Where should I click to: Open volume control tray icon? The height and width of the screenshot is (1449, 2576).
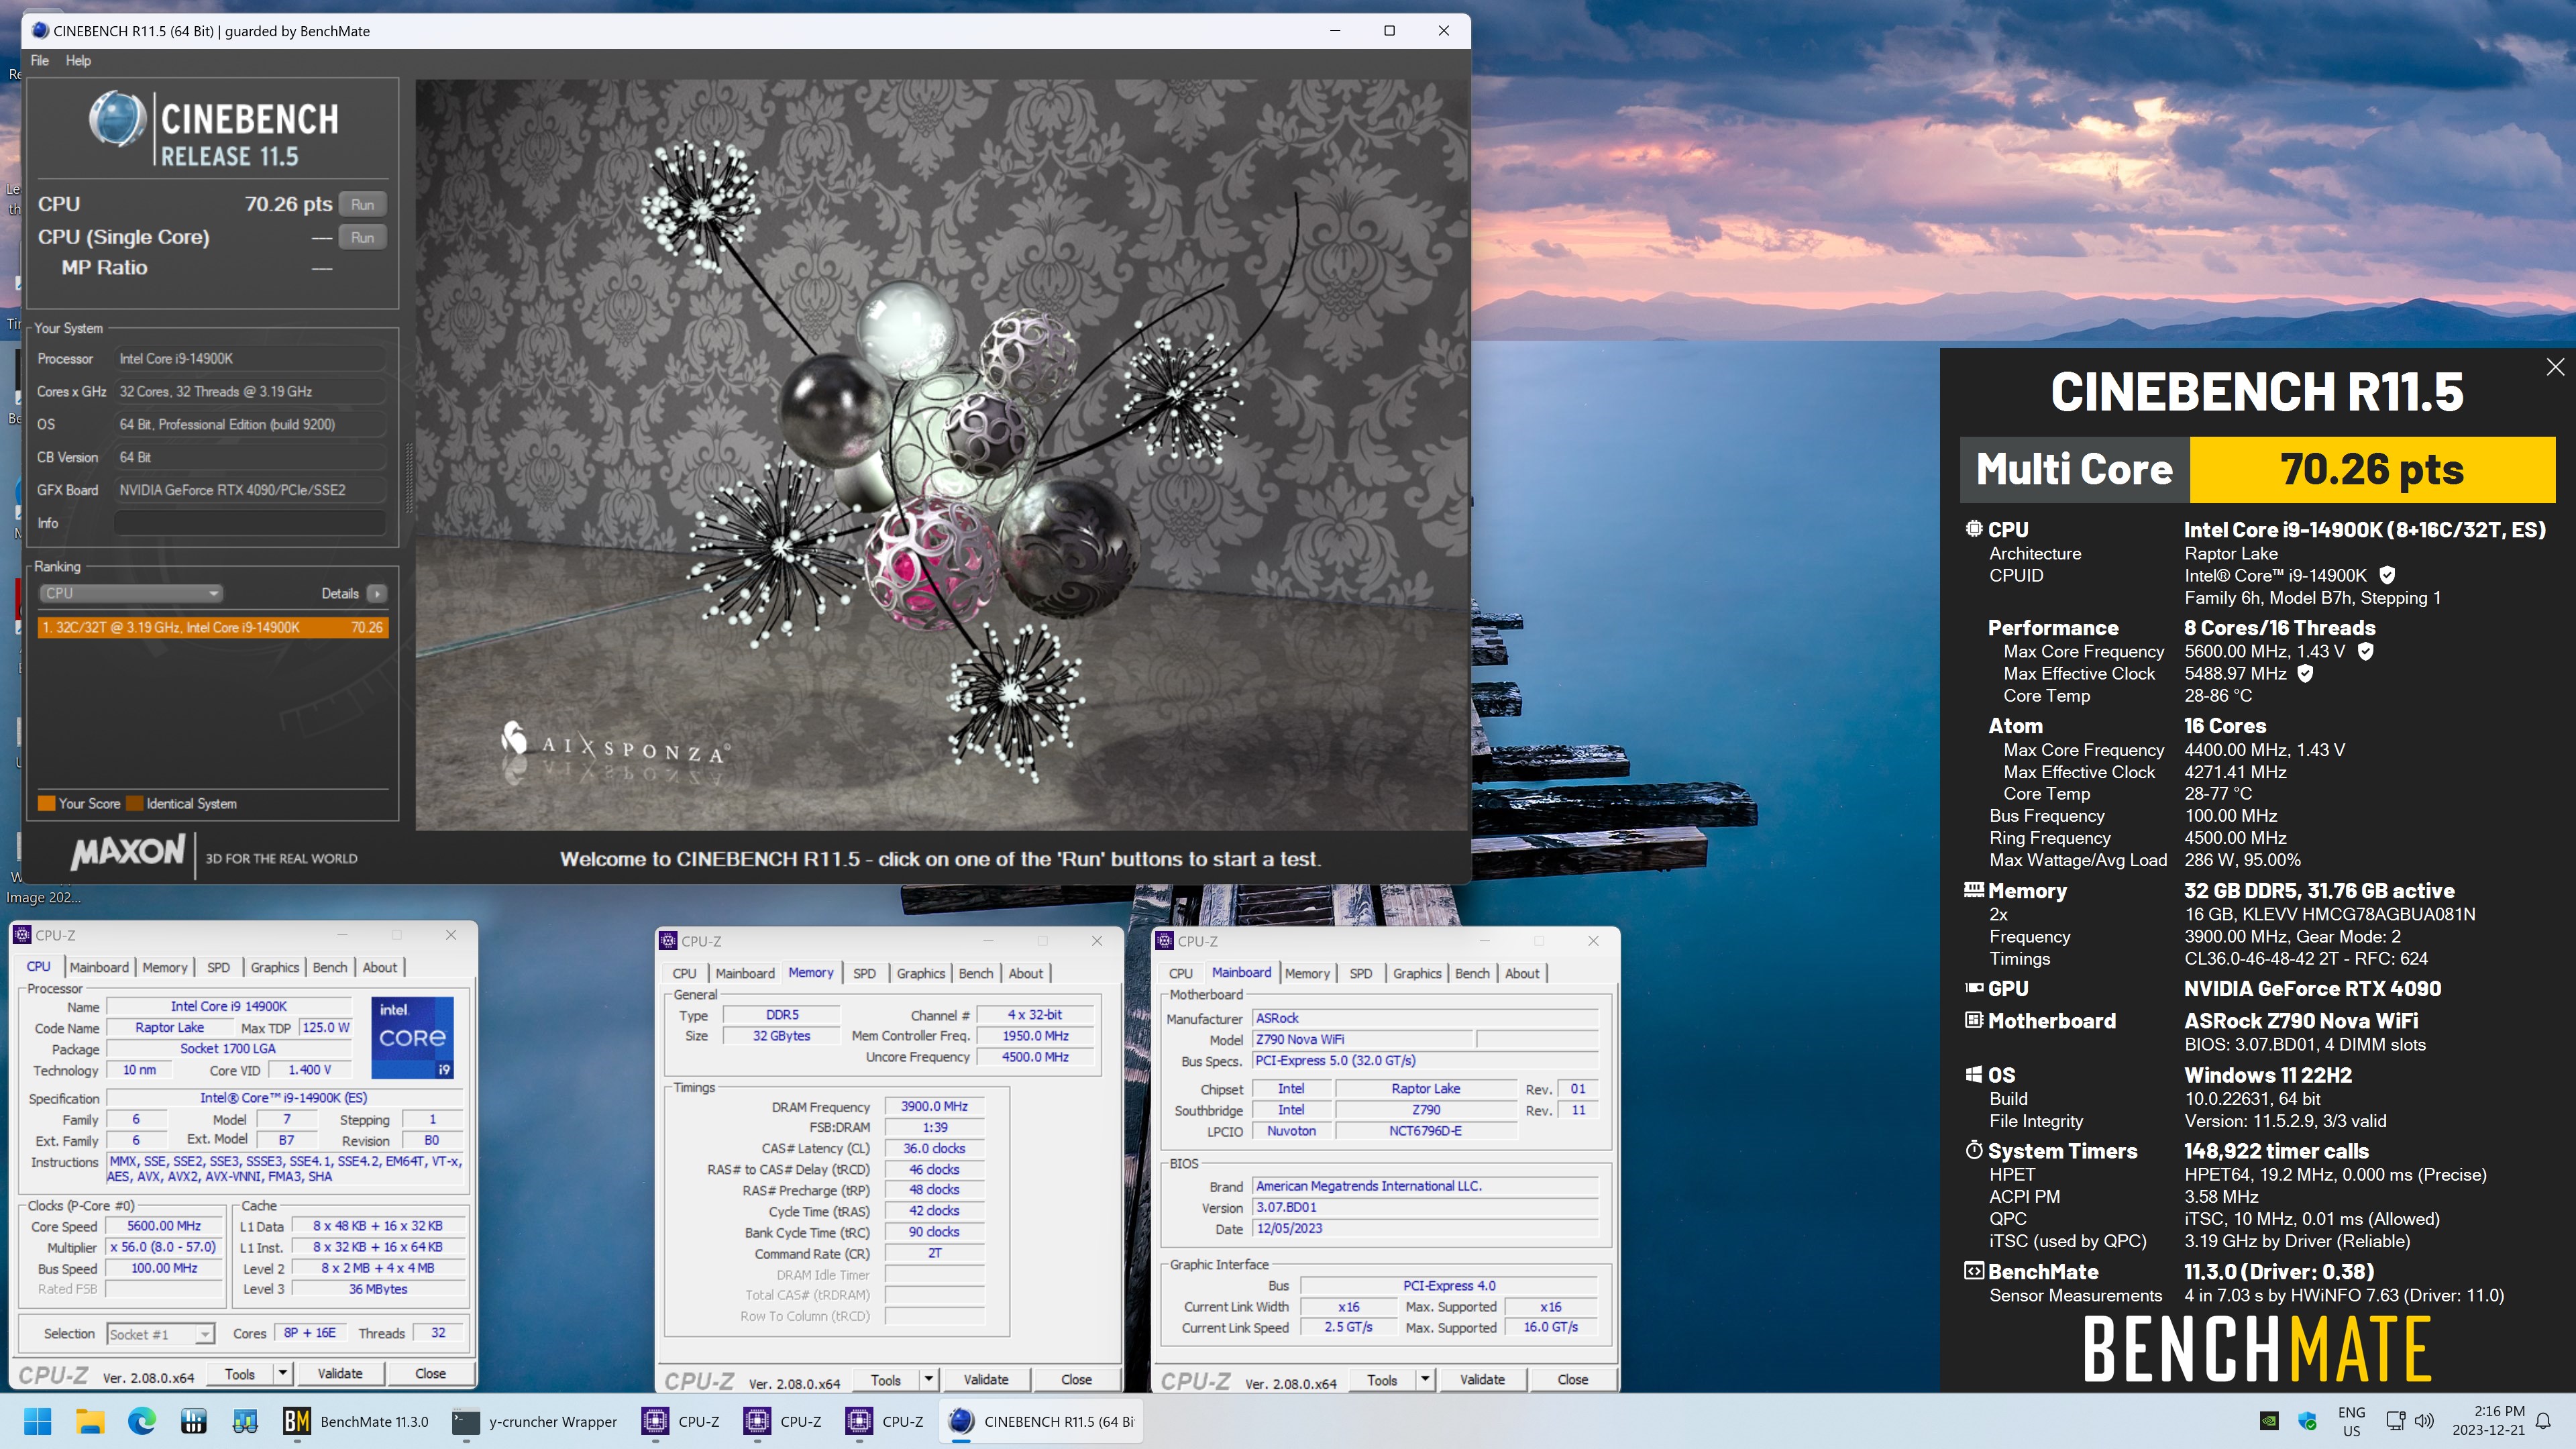point(2424,1421)
